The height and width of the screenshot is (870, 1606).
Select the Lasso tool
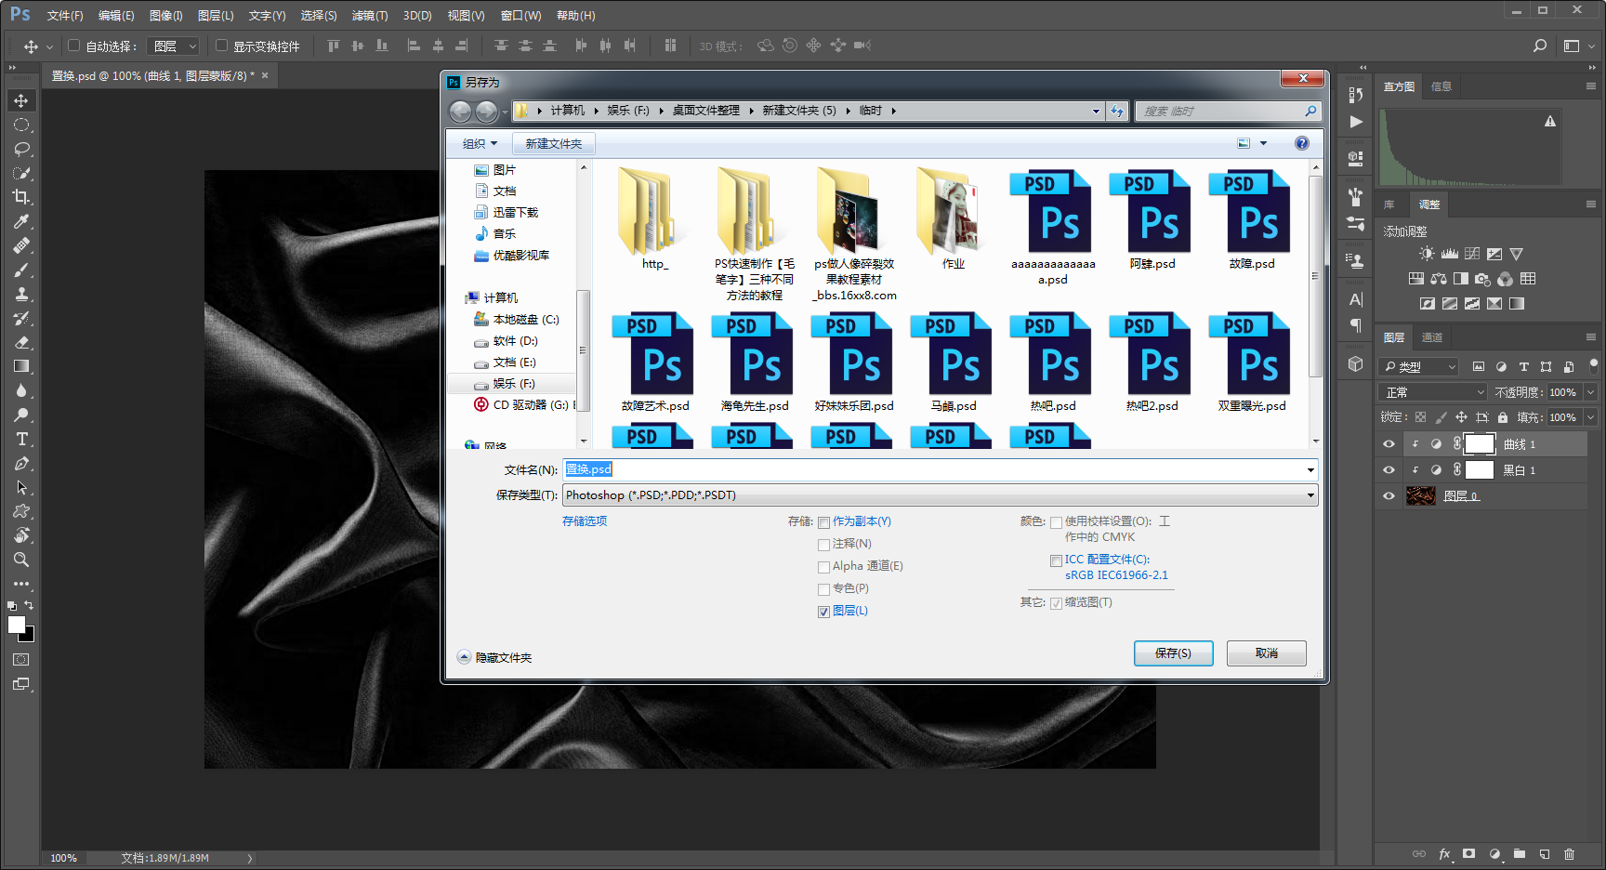[21, 149]
